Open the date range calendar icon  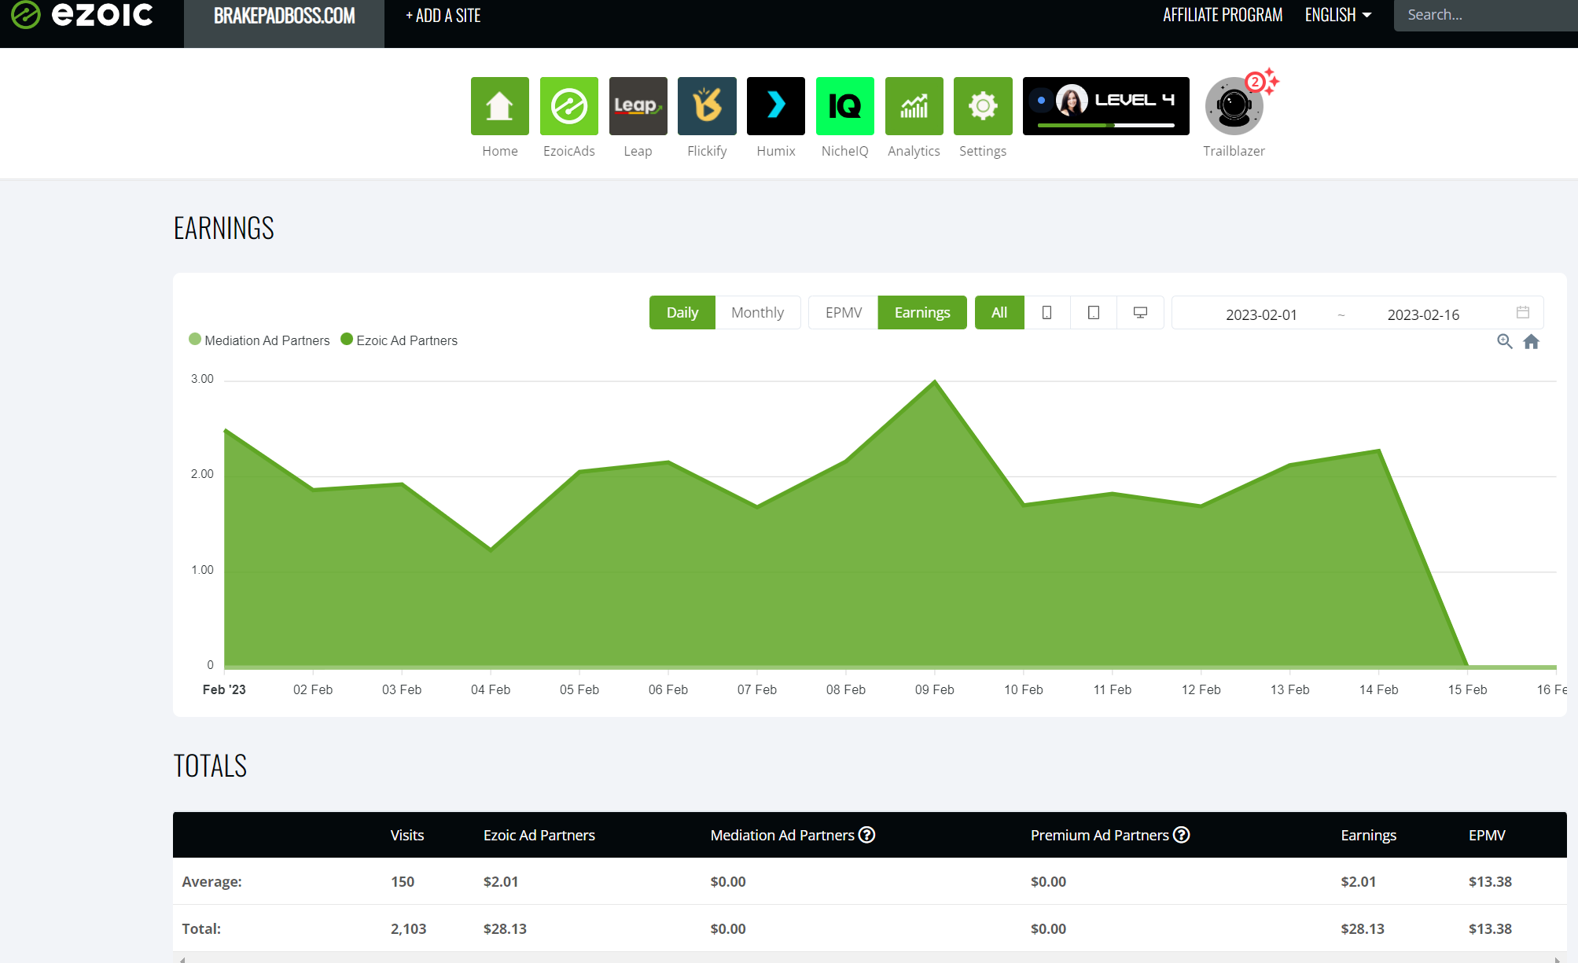(1523, 312)
